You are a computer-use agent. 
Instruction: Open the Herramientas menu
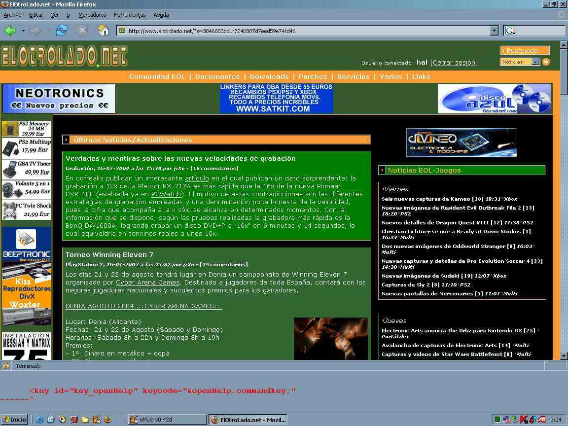pos(130,15)
